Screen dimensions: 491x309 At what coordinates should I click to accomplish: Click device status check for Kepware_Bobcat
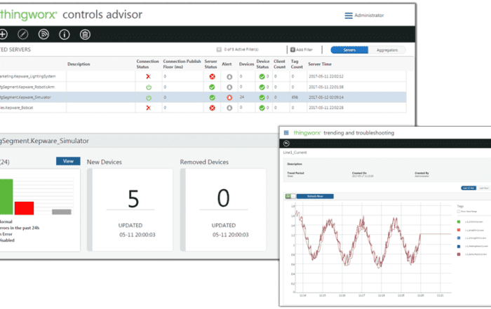pos(262,108)
